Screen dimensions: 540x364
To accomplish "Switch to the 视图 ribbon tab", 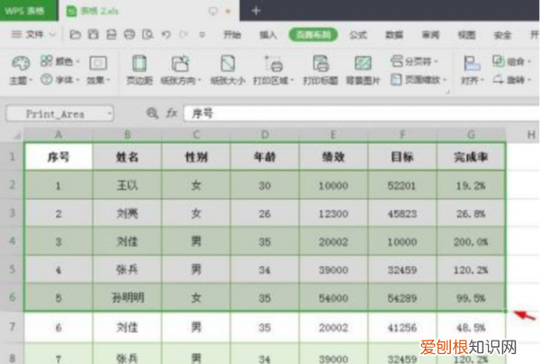I will click(466, 34).
